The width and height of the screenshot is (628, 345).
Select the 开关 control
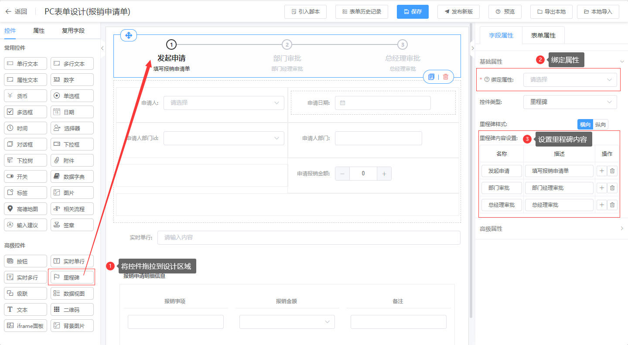click(25, 177)
